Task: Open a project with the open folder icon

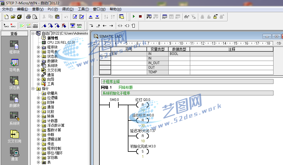Action: pyautogui.click(x=13, y=17)
